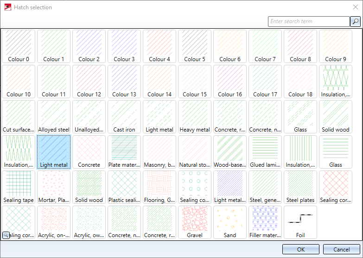Pick the Wood-base... hatch tile

click(x=230, y=152)
